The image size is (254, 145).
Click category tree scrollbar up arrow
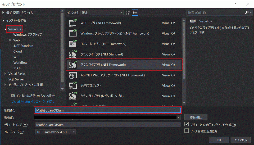[x=62, y=11]
